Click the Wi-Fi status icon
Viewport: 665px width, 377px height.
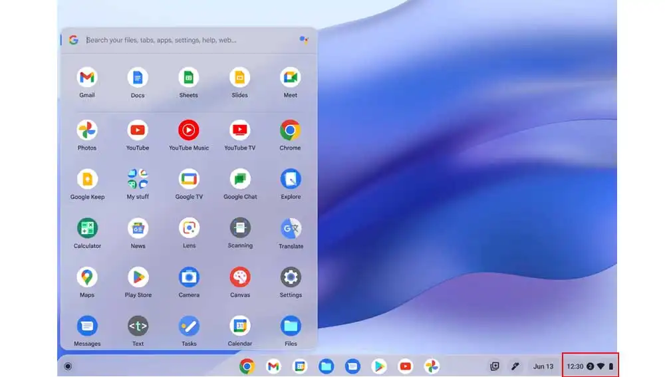click(x=600, y=366)
